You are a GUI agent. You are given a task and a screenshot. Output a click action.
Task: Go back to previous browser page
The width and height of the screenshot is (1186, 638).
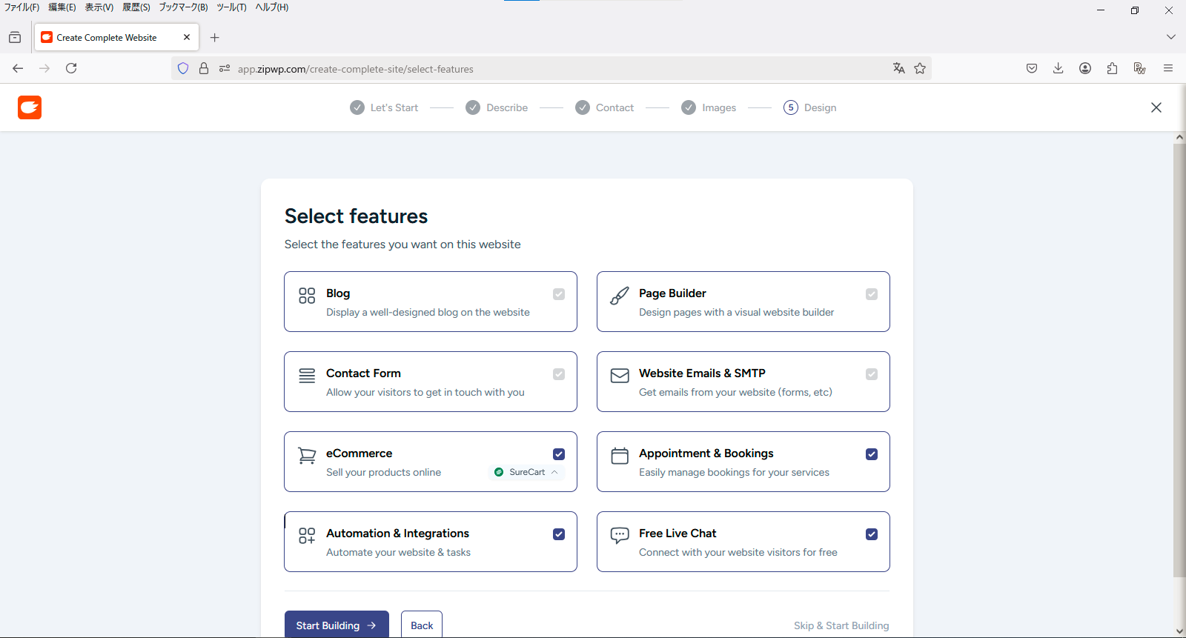[18, 68]
